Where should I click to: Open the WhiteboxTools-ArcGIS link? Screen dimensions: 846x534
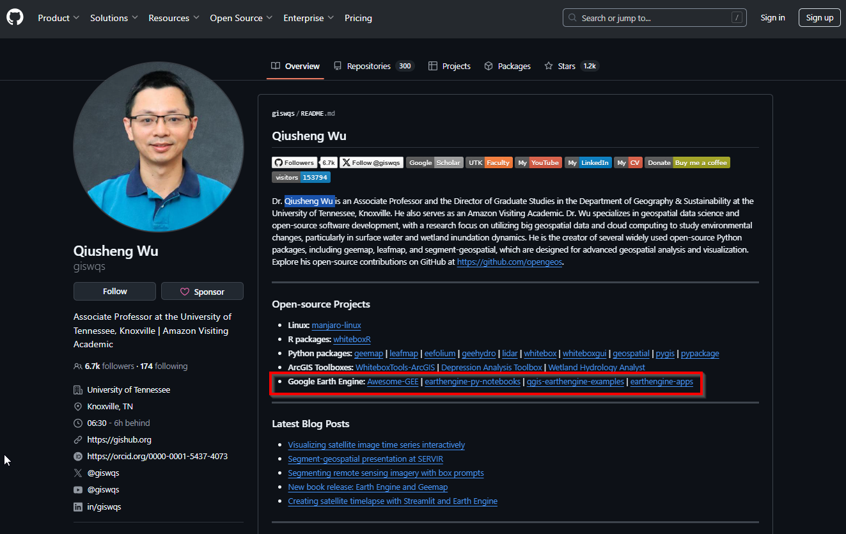(395, 368)
